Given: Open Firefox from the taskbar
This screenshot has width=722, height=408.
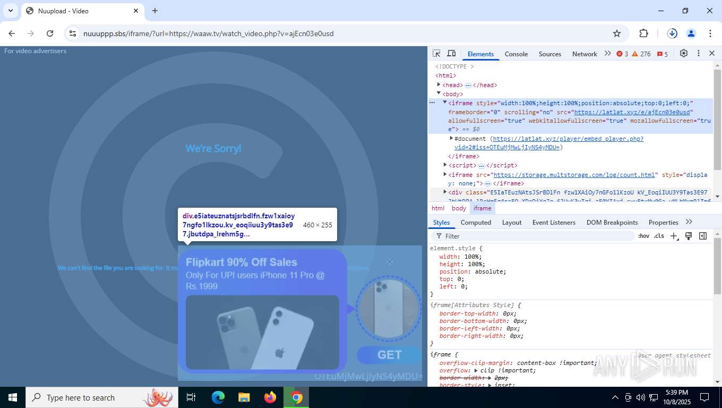Looking at the screenshot, I should [x=270, y=397].
